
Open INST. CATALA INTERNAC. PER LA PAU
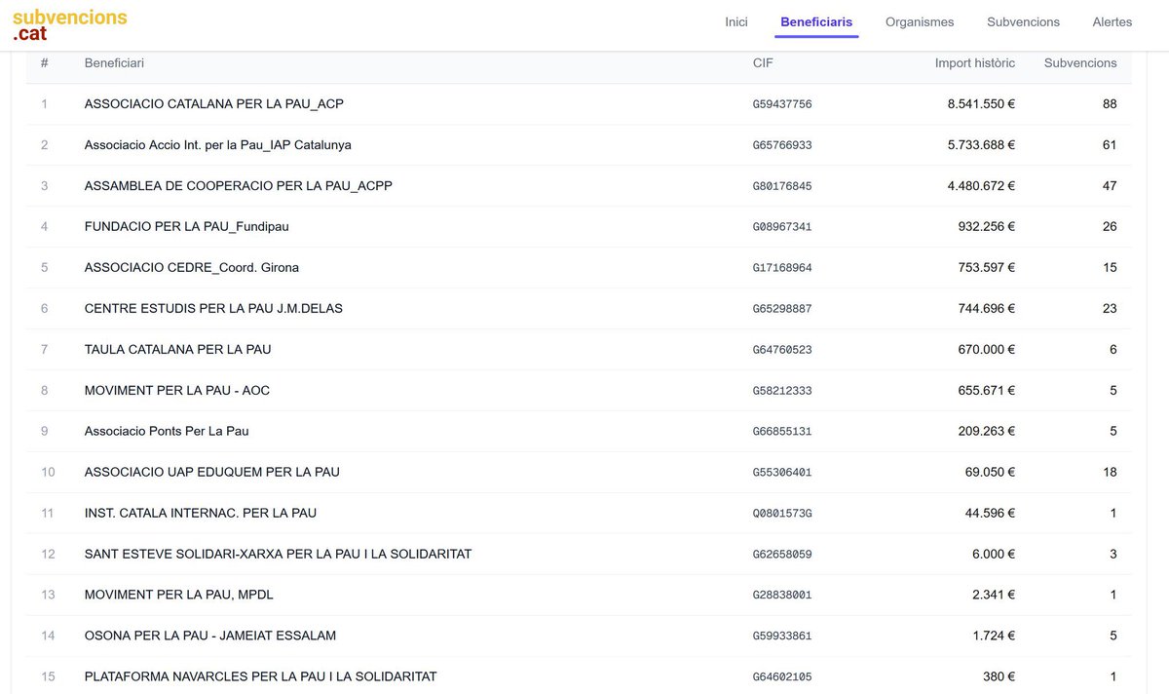click(x=201, y=513)
